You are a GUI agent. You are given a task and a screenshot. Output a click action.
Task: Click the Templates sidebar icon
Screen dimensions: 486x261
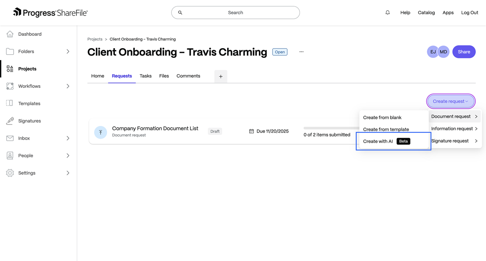click(x=10, y=103)
